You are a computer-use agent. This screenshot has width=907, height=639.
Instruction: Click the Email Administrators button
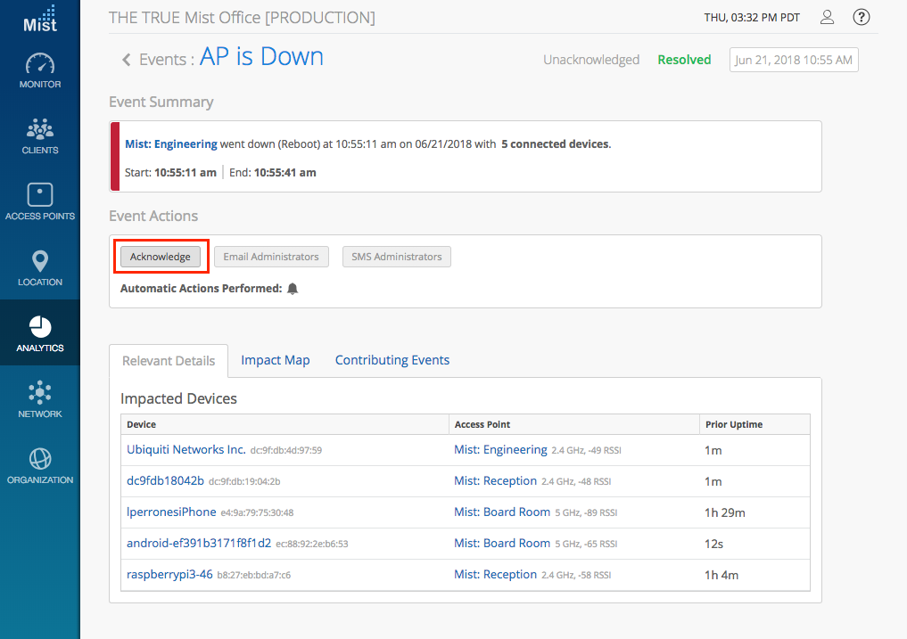click(x=271, y=257)
